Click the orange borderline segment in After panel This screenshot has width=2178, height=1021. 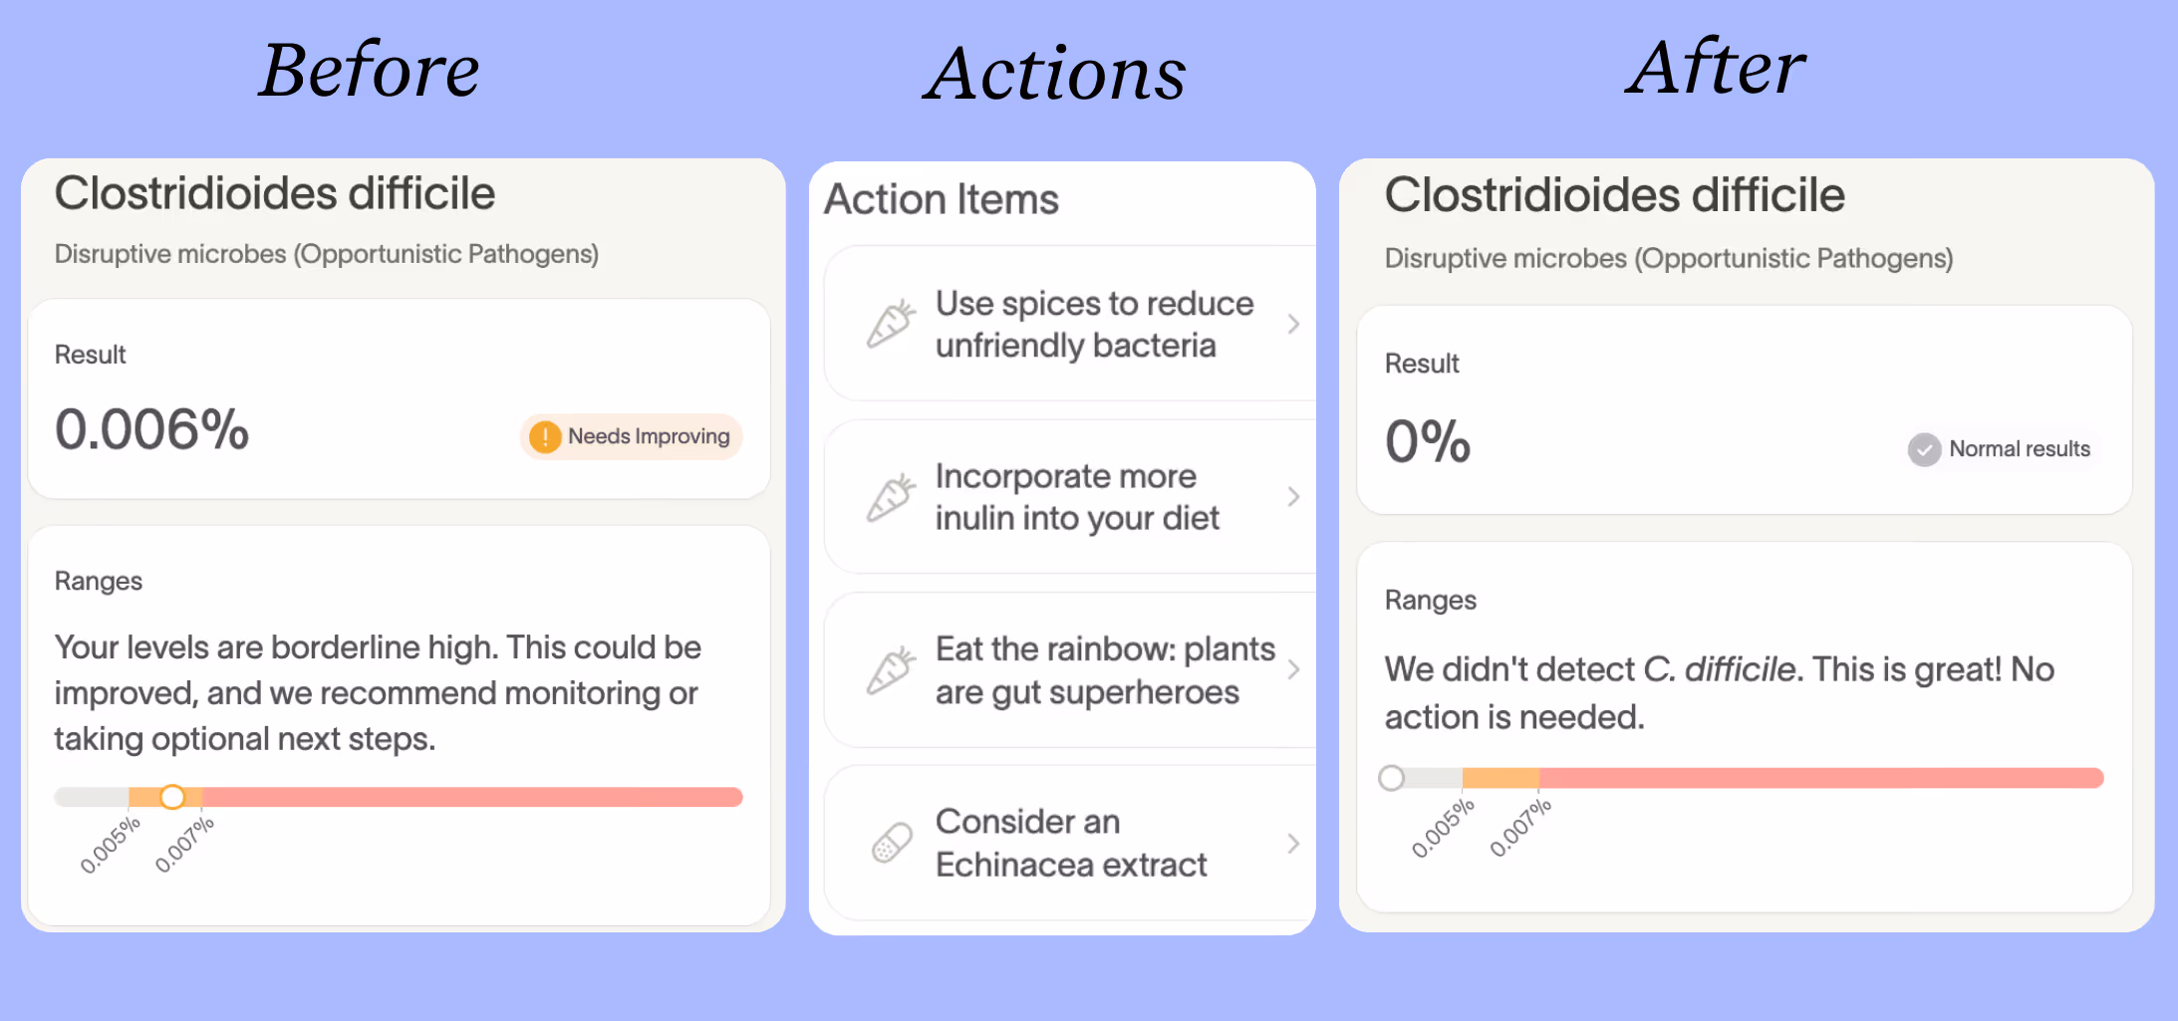pos(1500,778)
